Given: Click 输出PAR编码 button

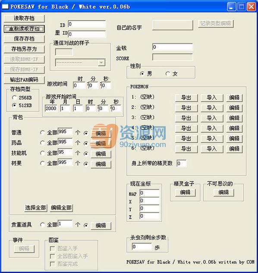Looking at the screenshot, I should [x=24, y=80].
